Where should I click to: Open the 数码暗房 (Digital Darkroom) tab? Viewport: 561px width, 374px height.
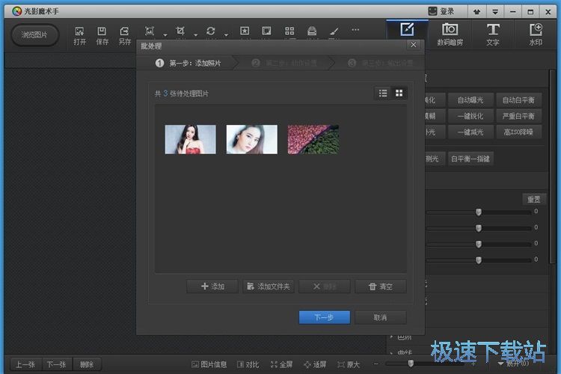450,34
